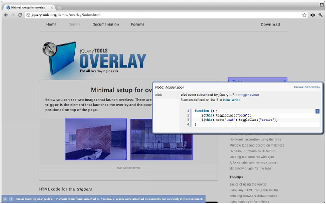Close the Minimal setup for overlay tab
326x204 pixels.
click(x=52, y=7)
